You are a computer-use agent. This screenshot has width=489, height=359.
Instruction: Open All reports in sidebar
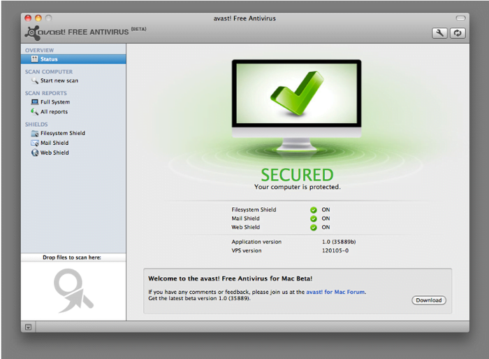pyautogui.click(x=54, y=112)
